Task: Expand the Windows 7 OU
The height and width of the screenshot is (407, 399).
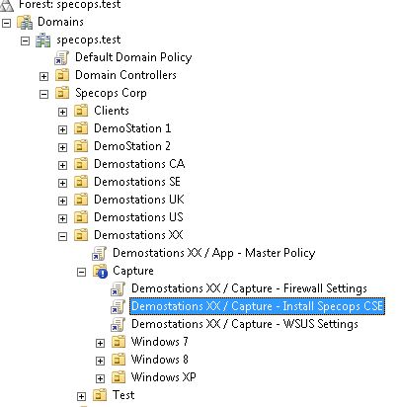Action: click(100, 343)
